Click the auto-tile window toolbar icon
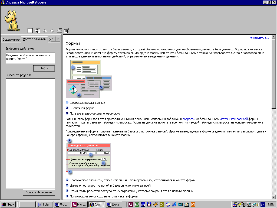This screenshot has width=277, height=208. click(x=30, y=31)
